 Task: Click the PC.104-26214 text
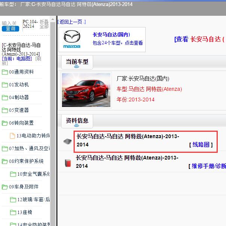coord(30,24)
